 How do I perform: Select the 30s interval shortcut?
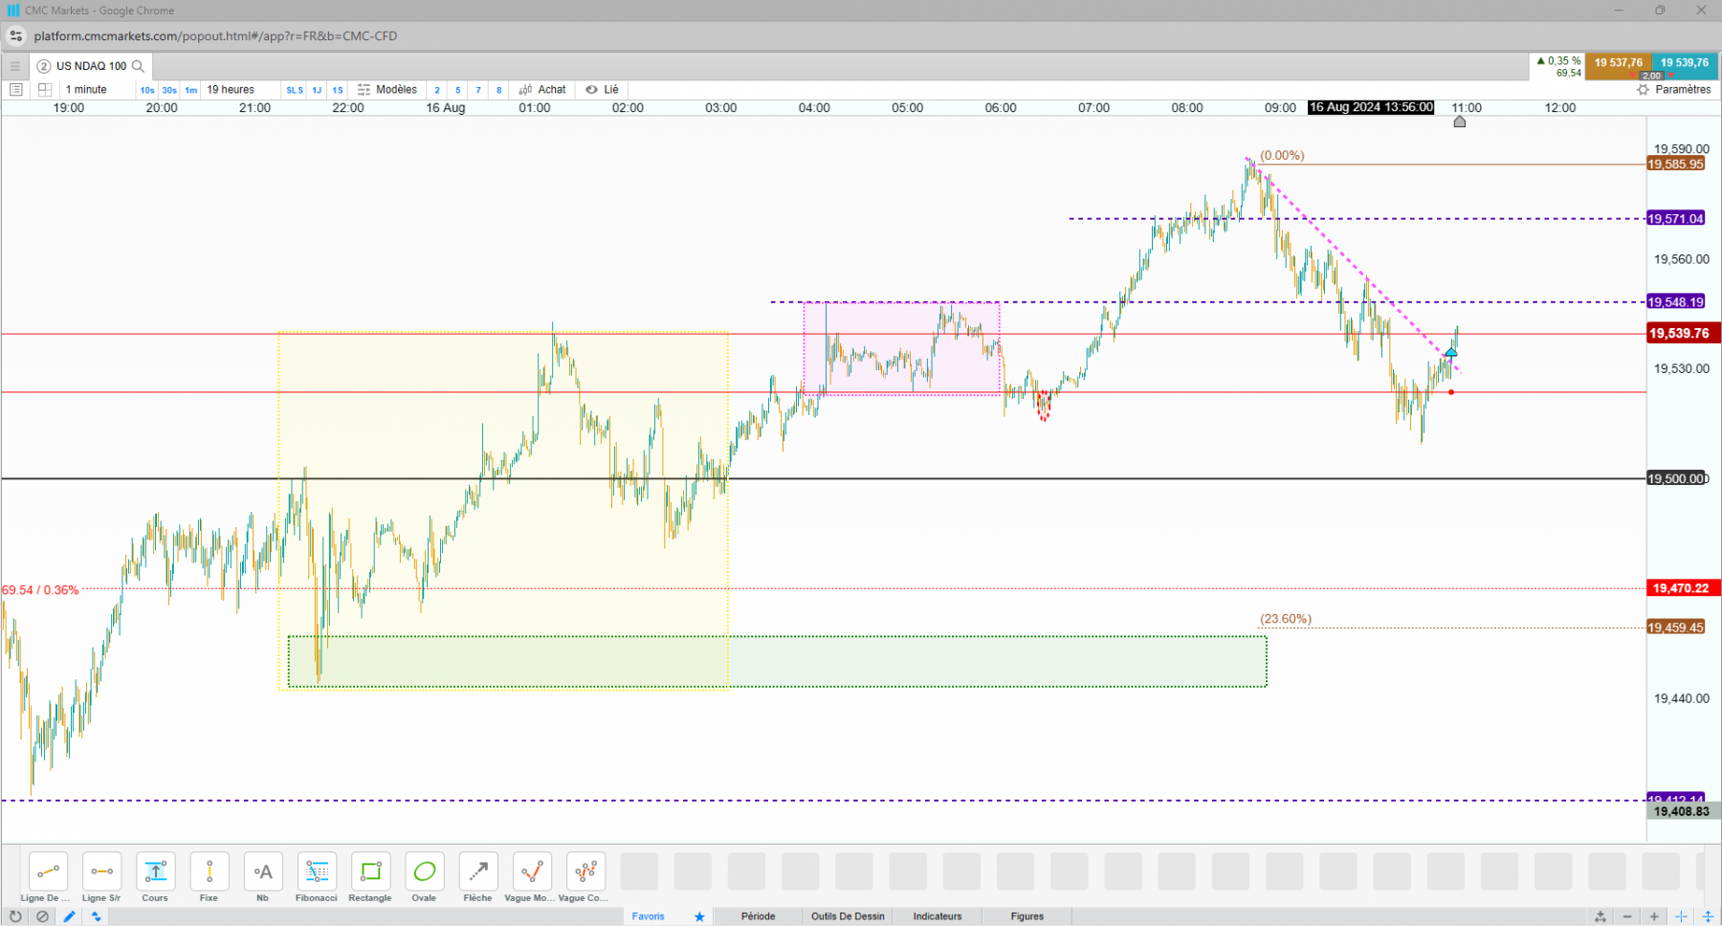[169, 90]
